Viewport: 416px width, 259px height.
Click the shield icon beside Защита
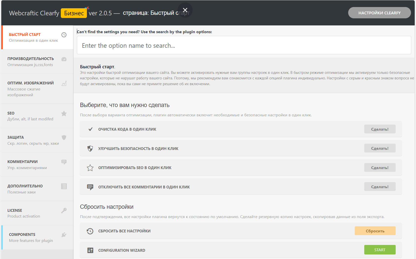tap(64, 137)
